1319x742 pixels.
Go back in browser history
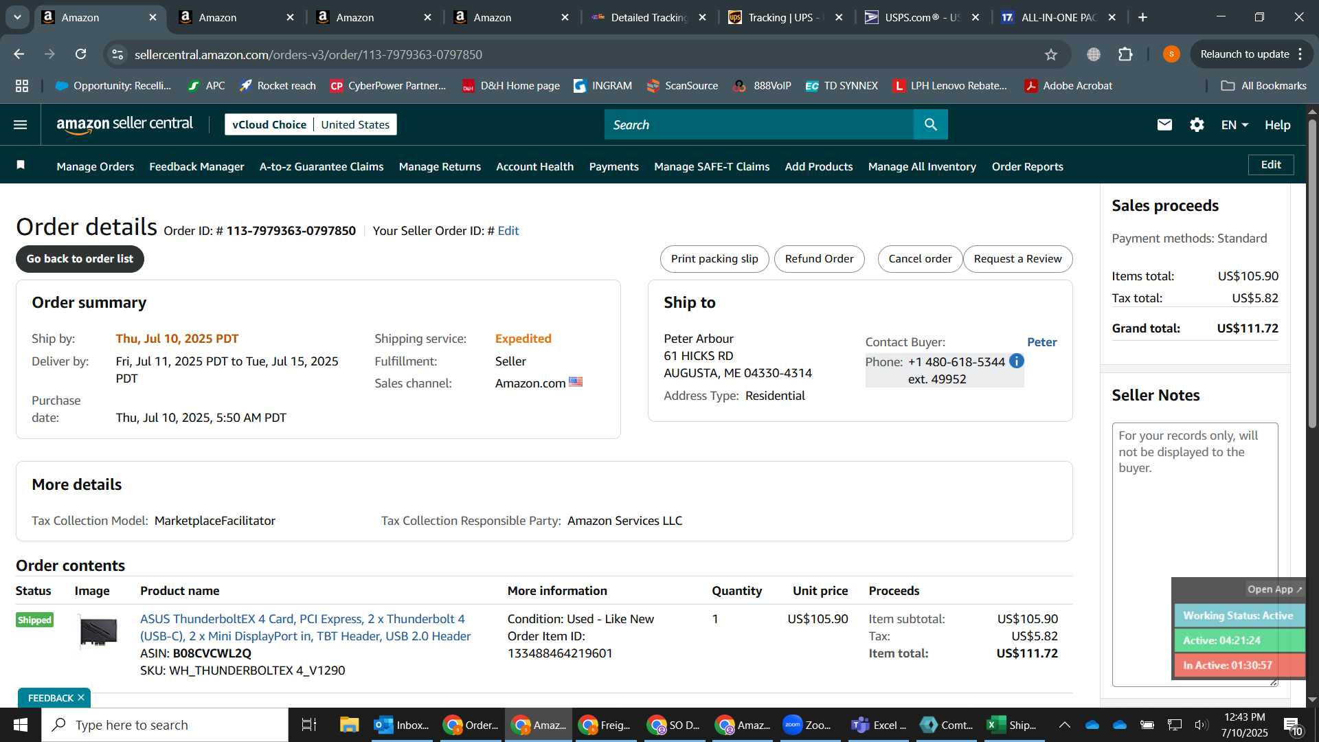point(19,54)
